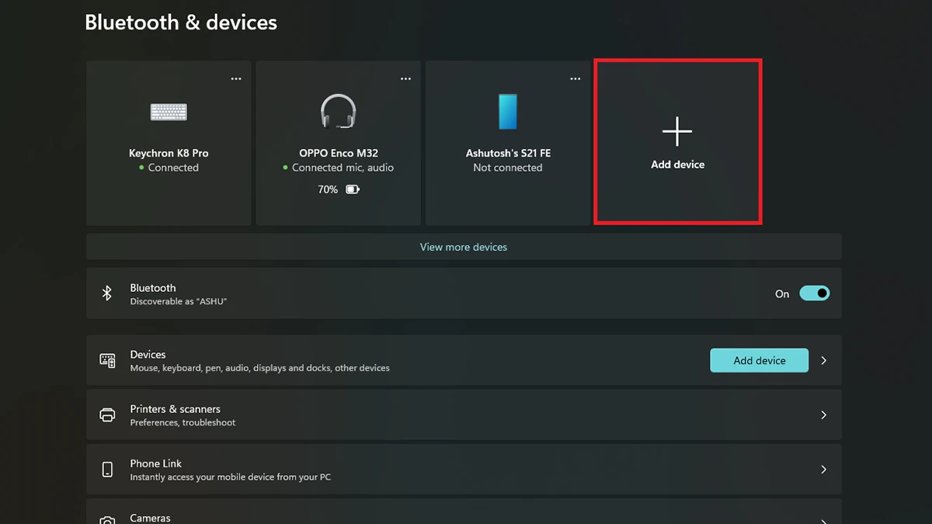
Task: Click the Bluetooth & devices page heading
Action: pyautogui.click(x=181, y=23)
